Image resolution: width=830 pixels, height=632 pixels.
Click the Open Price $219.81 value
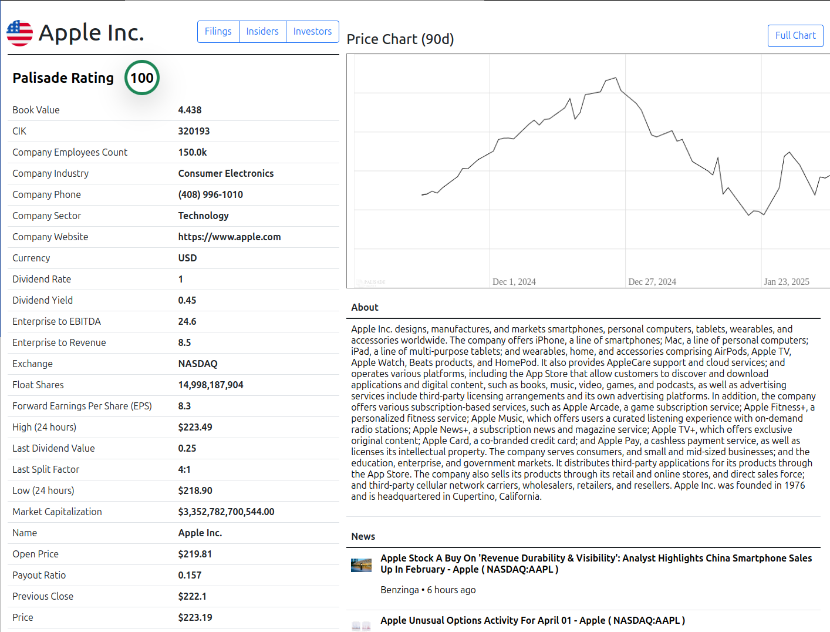click(x=195, y=554)
